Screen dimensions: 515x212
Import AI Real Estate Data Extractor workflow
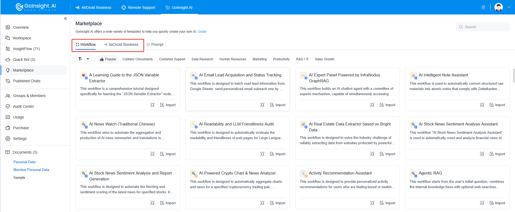[x=387, y=154]
